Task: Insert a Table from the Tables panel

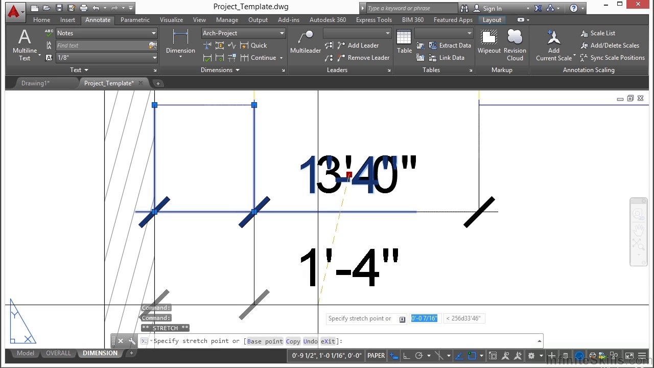Action: coord(404,42)
